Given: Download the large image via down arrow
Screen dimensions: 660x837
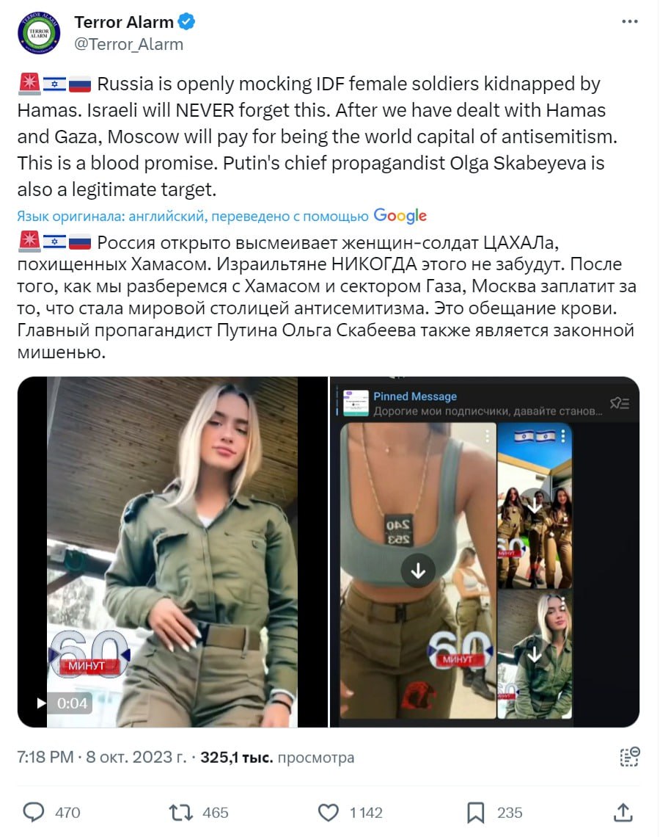Looking at the screenshot, I should point(418,570).
